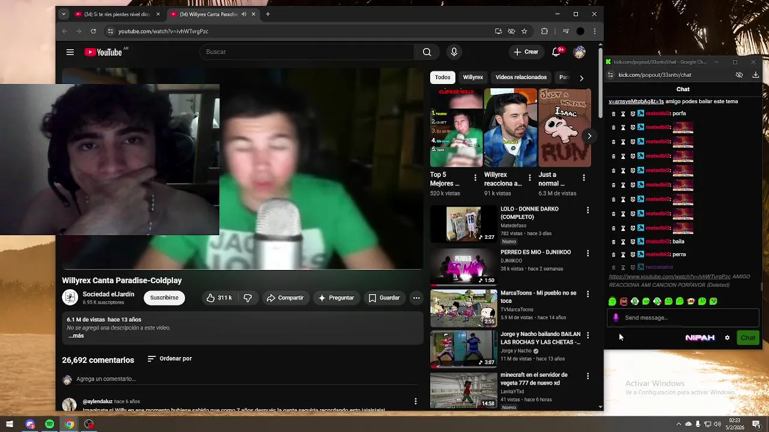The image size is (769, 432).
Task: Open options for PERREO ES MIO video
Action: pyautogui.click(x=588, y=253)
